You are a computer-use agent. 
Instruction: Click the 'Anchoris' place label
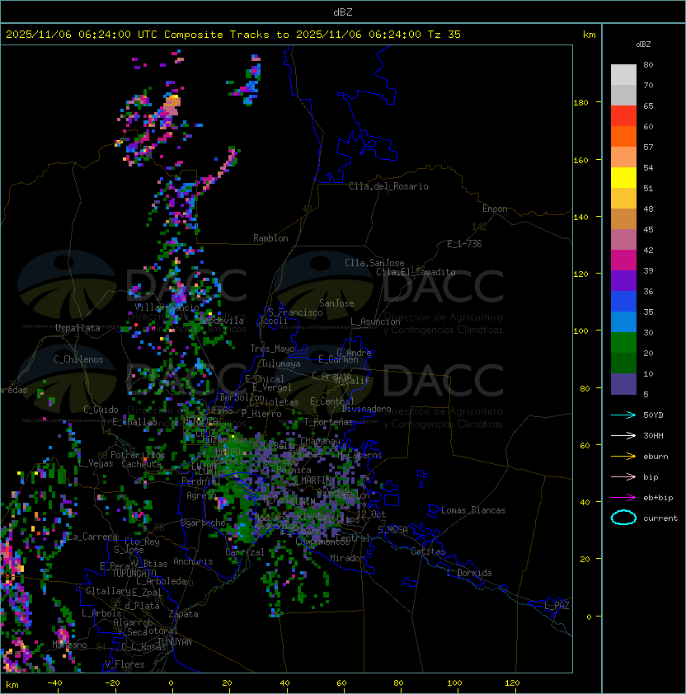tap(193, 561)
